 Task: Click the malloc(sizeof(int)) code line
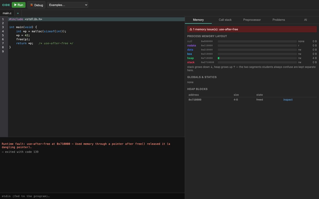click(x=41, y=31)
